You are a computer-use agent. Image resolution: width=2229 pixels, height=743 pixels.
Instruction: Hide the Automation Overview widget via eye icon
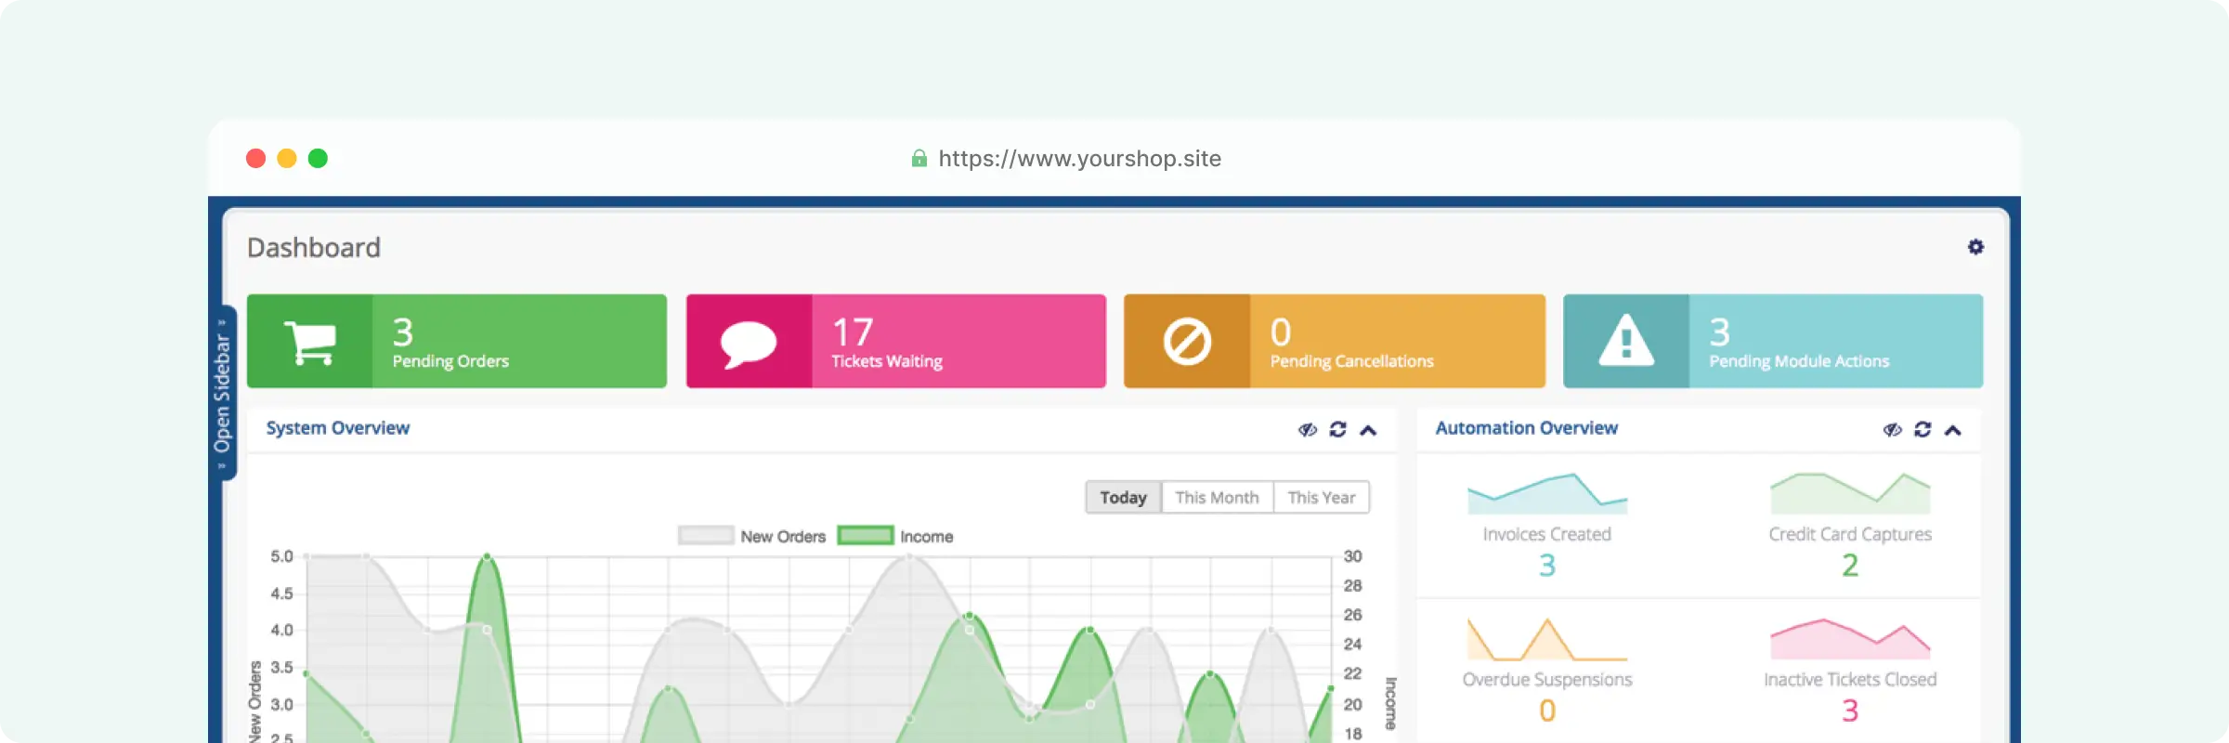(1893, 429)
